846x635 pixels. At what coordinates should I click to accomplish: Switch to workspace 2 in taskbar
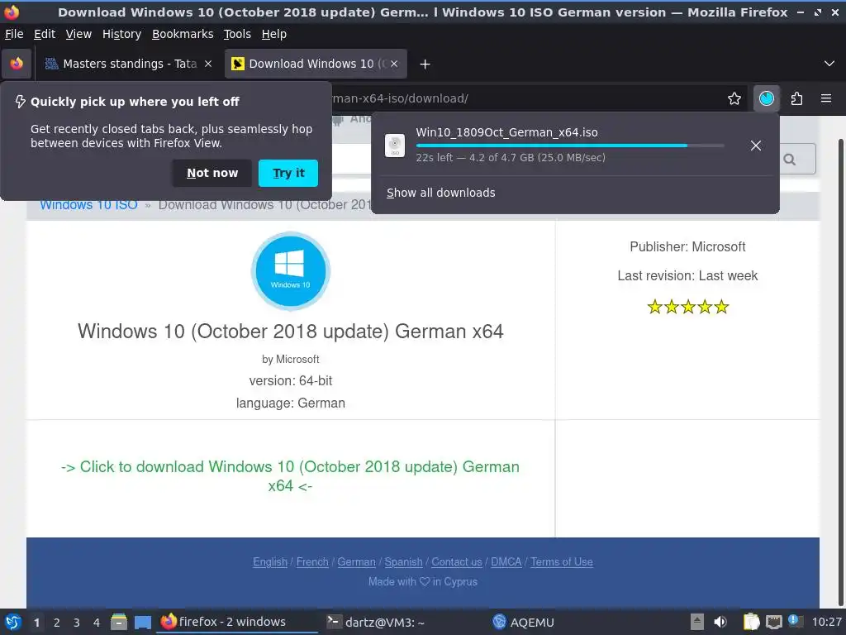57,623
